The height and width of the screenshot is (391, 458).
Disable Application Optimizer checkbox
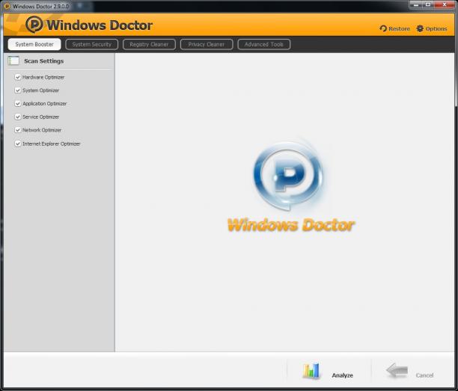tap(17, 104)
